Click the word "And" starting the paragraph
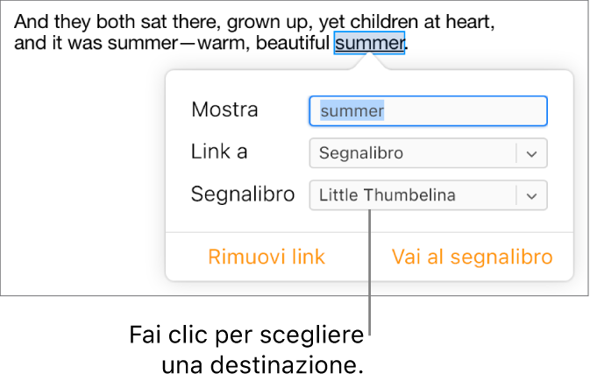The image size is (590, 388). pos(32,20)
